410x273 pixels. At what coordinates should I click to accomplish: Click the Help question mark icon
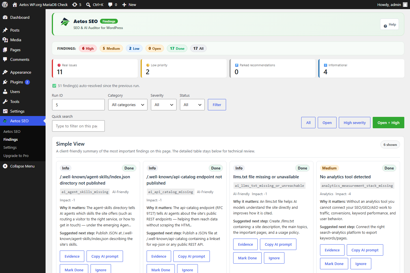pos(385,26)
